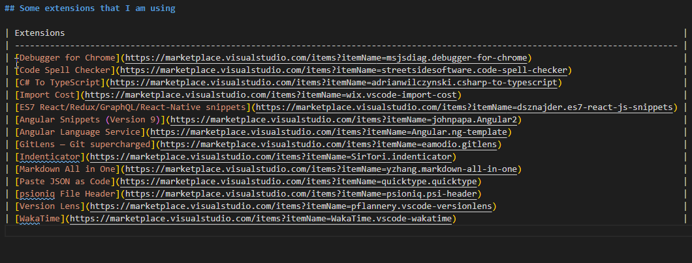Open the johnpapa.Angular2 marketplace URL

point(343,120)
